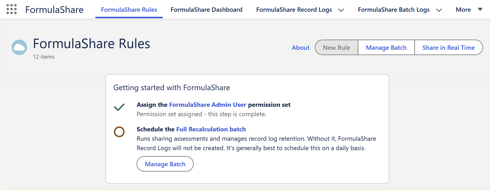Viewport: 490px width, 190px height.
Task: Click the green checkmark step icon
Action: (119, 107)
